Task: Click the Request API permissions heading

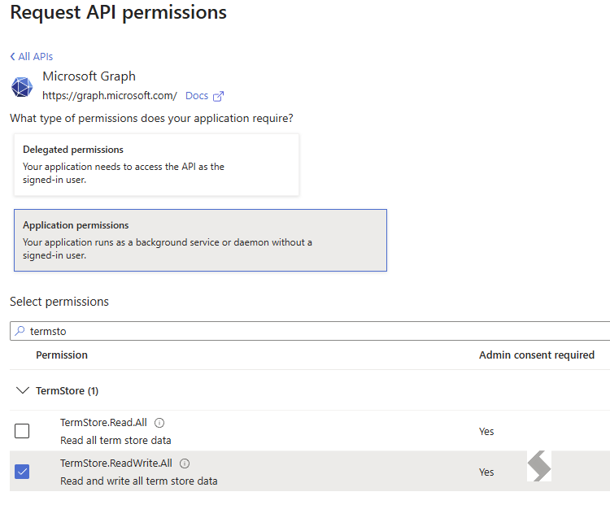Action: [118, 12]
